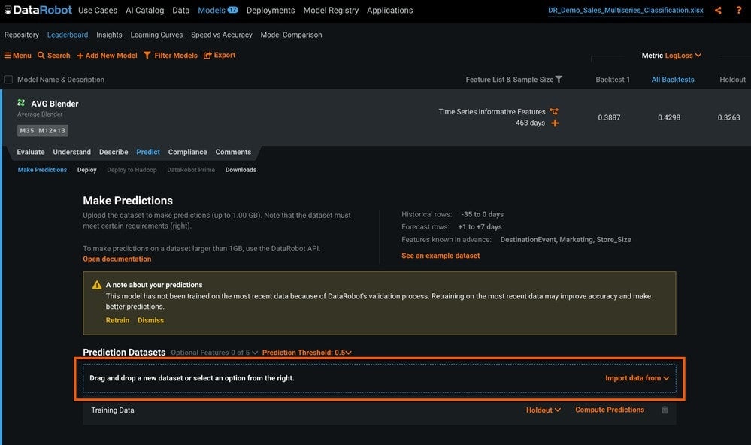751x445 pixels.
Task: Click the Search magnifier button
Action: tap(54, 56)
